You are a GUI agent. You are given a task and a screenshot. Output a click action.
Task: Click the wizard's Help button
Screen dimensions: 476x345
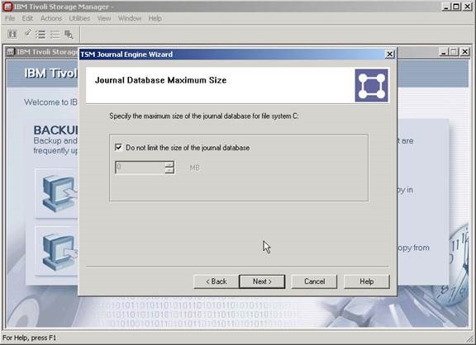tap(366, 281)
